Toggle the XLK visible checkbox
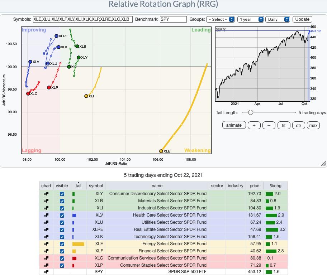The image size is (327, 276). 62,237
